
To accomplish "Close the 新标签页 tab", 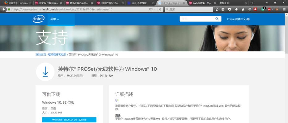I will [246, 3].
